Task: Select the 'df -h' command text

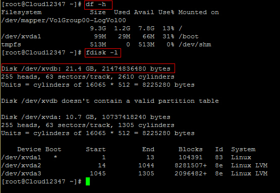Action: click(96, 4)
